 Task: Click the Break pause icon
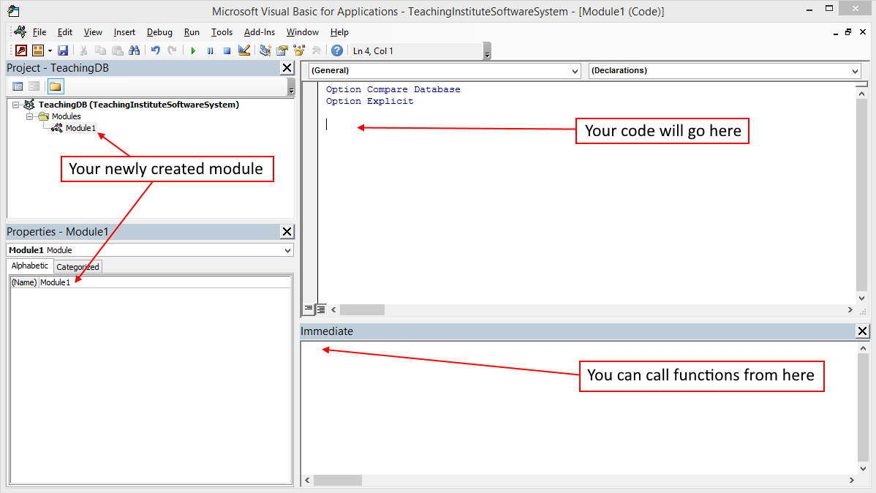210,51
